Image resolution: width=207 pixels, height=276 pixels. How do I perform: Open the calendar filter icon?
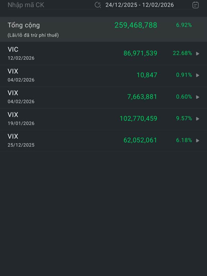195,5
